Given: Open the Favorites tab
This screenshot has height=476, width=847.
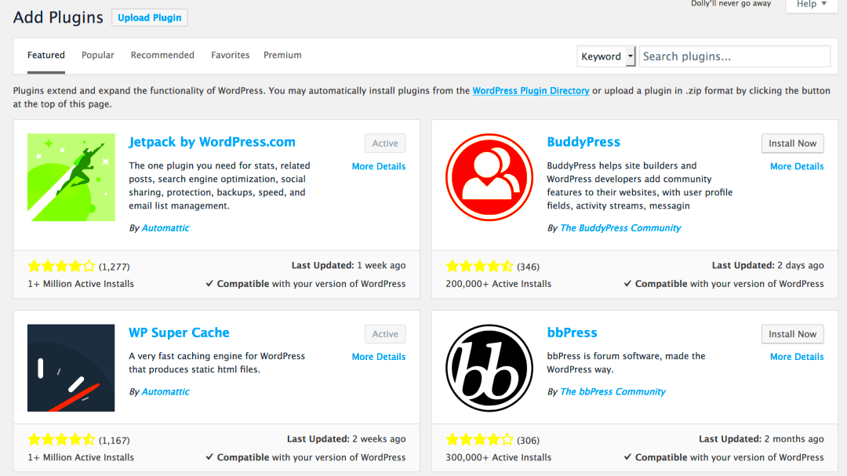Looking at the screenshot, I should [230, 55].
